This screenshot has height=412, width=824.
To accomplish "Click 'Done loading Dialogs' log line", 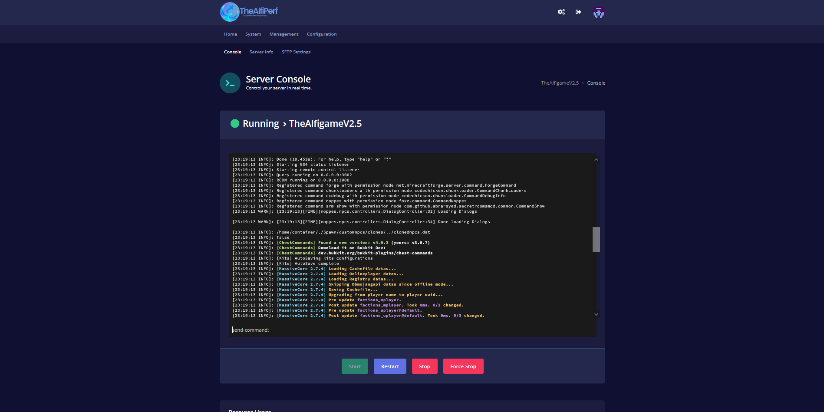I will 361,222.
